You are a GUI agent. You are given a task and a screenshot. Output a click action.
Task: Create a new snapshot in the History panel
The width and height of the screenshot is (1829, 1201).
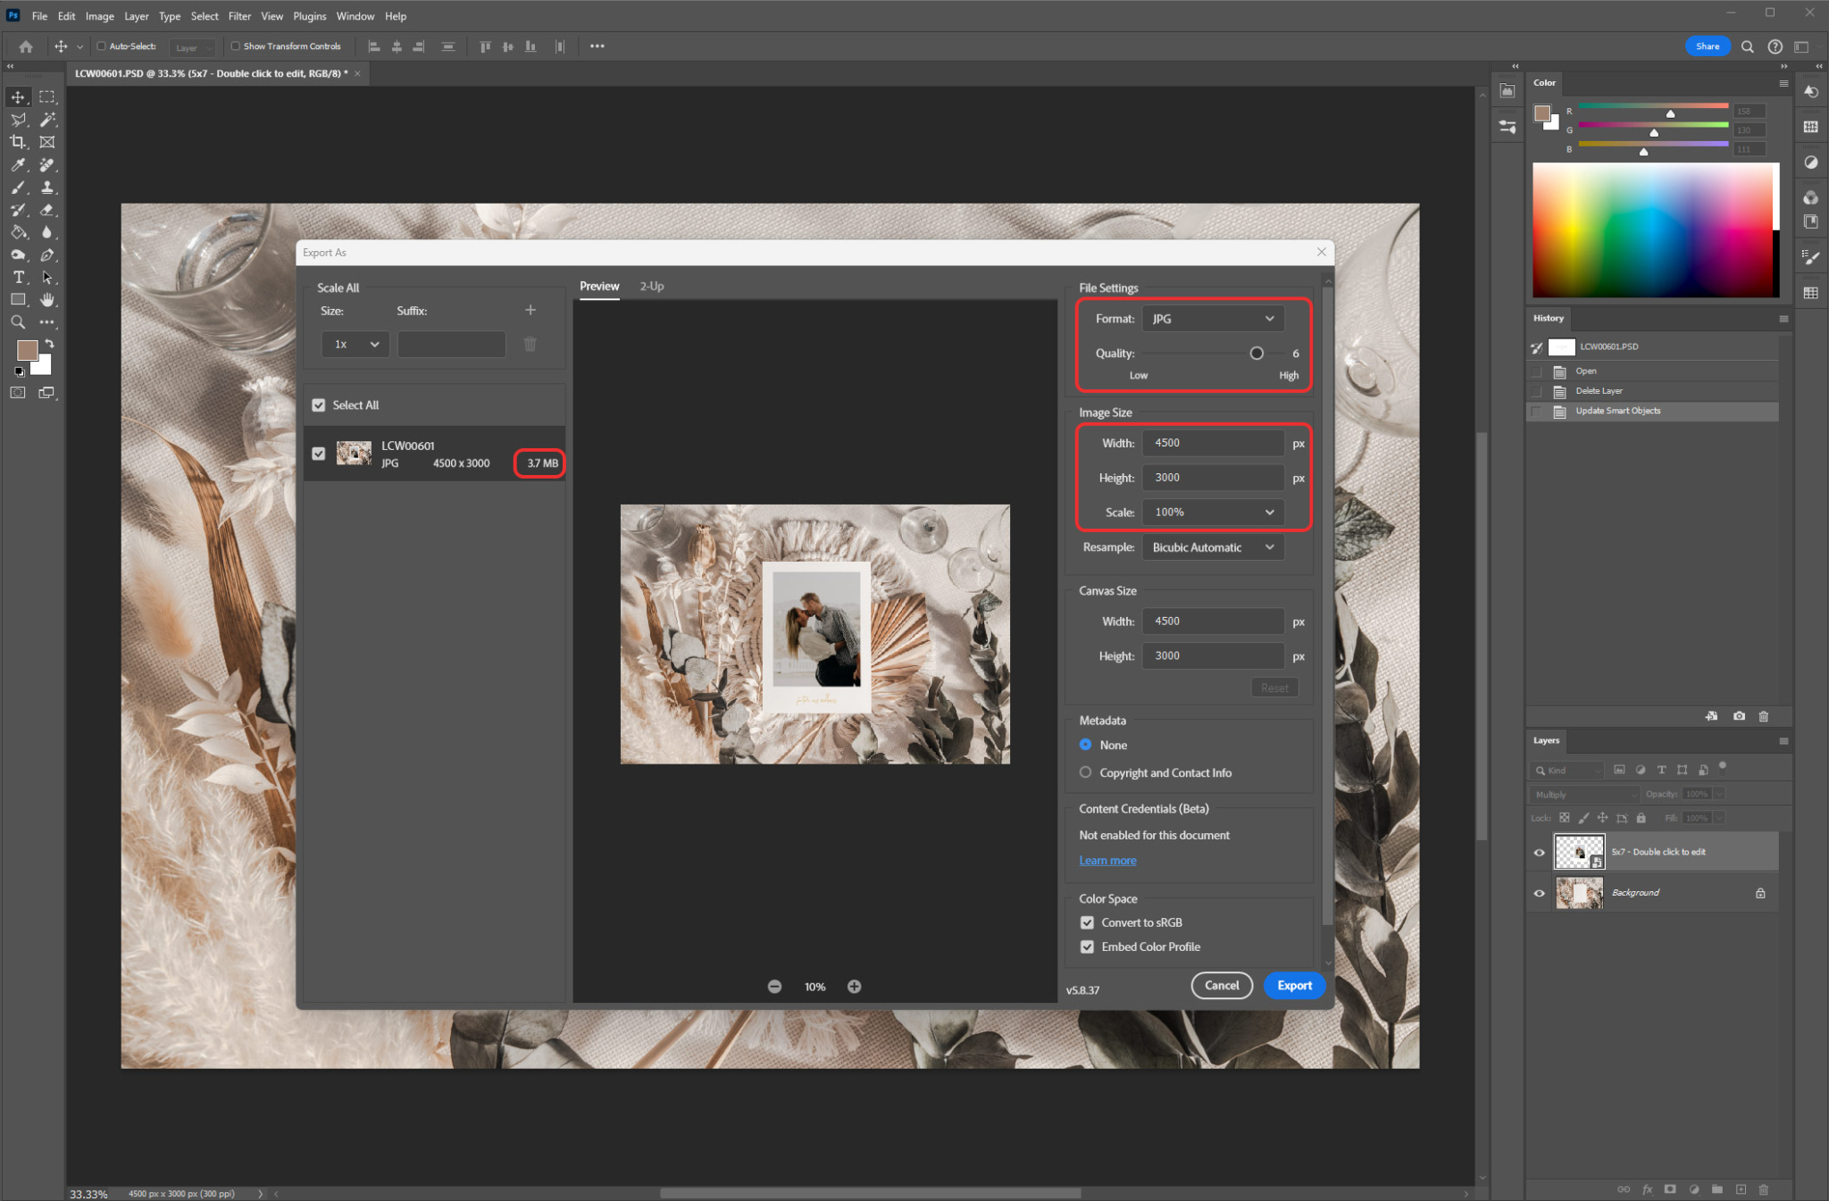click(x=1738, y=715)
